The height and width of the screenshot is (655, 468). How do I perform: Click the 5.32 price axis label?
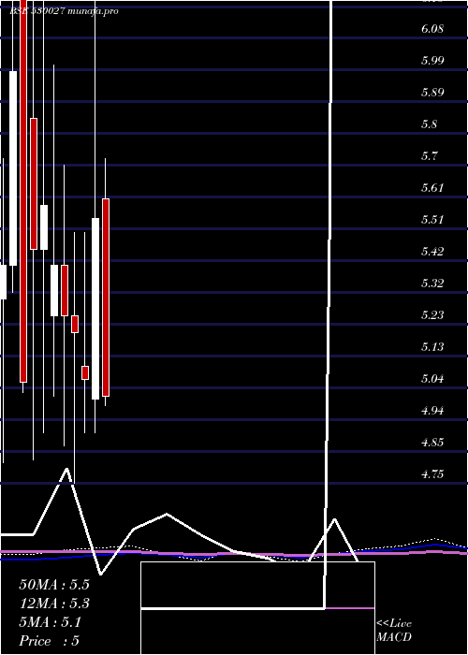tap(431, 284)
